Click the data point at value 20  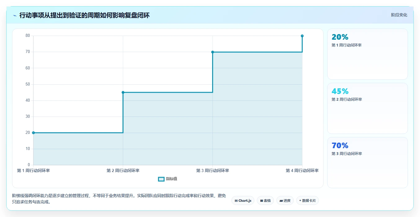(x=34, y=133)
